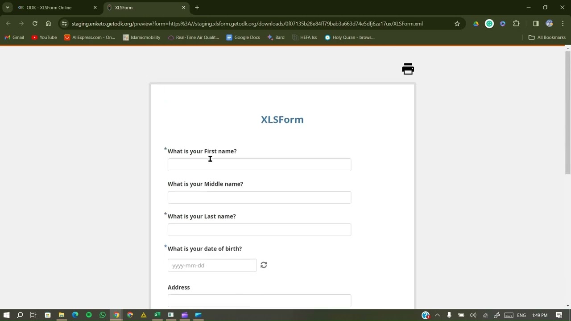The image size is (571, 321).
Task: Open the notification center
Action: 559,315
